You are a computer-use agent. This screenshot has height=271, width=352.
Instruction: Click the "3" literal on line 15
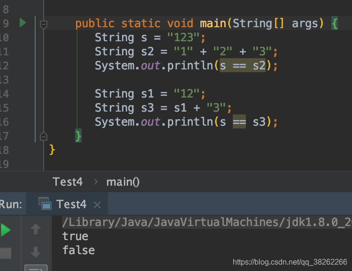(x=216, y=108)
